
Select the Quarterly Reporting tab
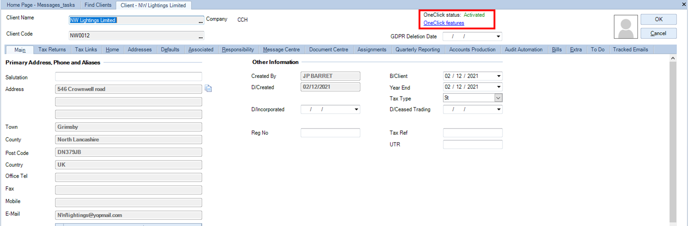point(417,50)
